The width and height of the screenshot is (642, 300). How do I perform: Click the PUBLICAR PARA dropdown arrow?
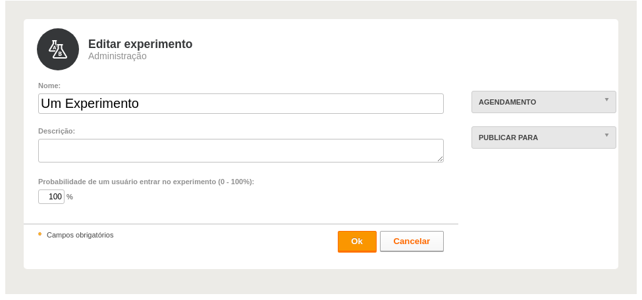(607, 136)
